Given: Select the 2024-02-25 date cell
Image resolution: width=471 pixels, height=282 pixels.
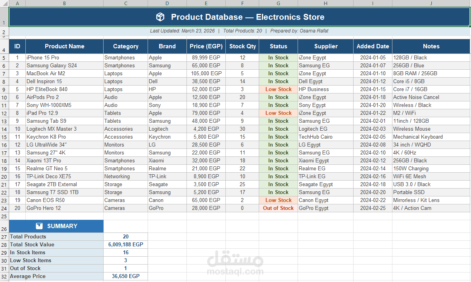Looking at the screenshot, I should tap(373, 208).
